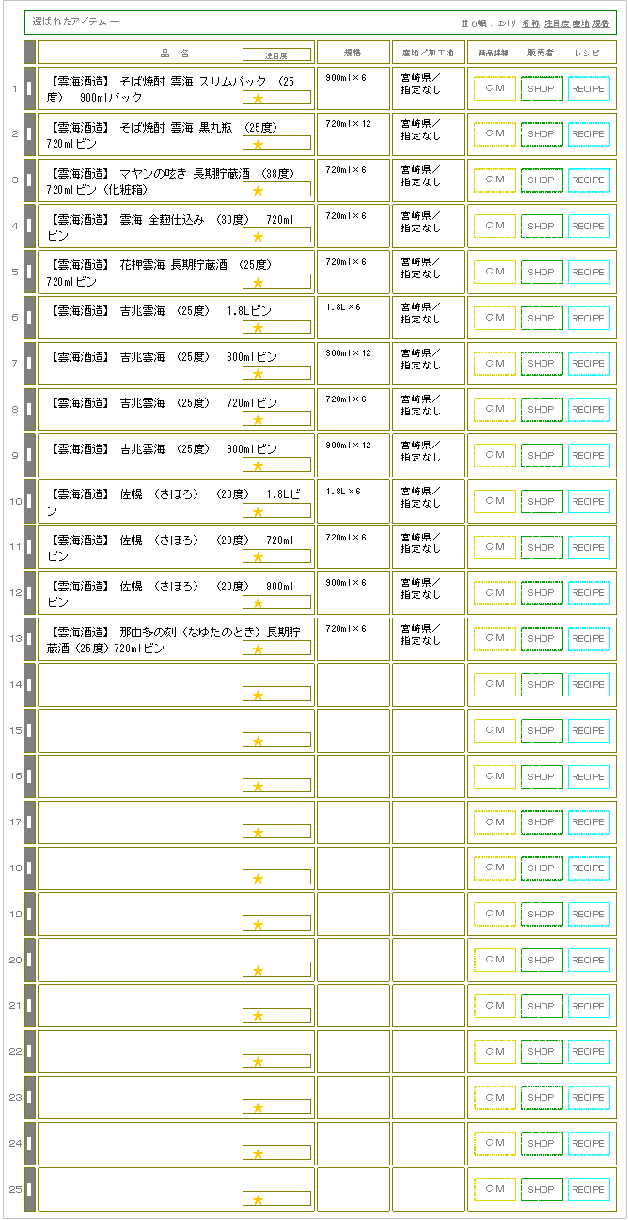The width and height of the screenshot is (628, 1220).
Task: Click the 300ml×12 spec cell
Action: point(353,364)
